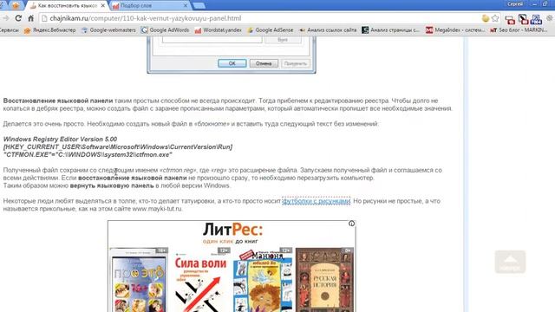The height and width of the screenshot is (312, 555).
Task: Click 'Применить' in the dialog image
Action: tap(296, 63)
